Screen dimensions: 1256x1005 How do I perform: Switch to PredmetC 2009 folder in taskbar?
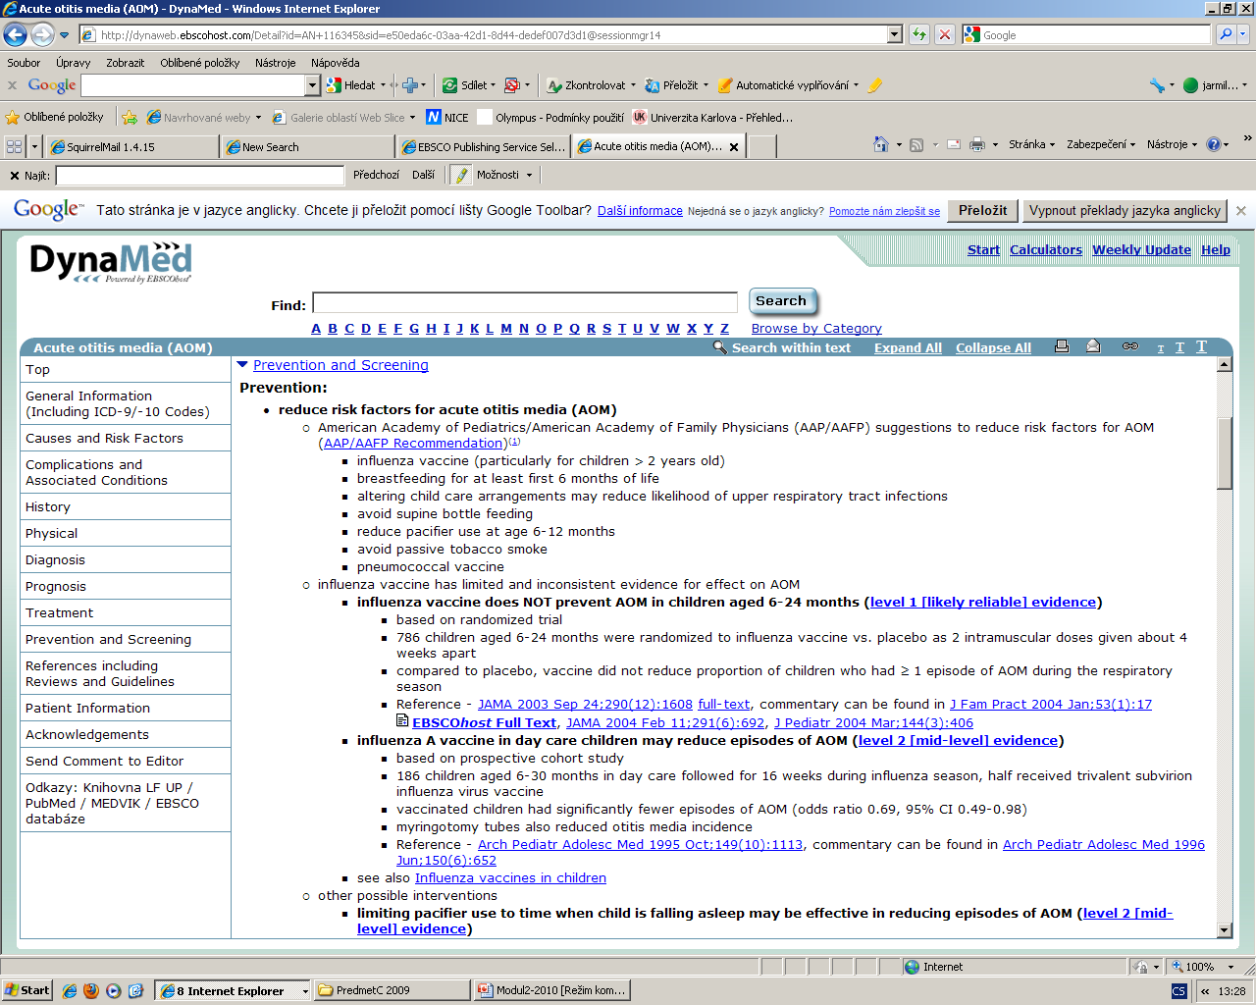(x=391, y=990)
